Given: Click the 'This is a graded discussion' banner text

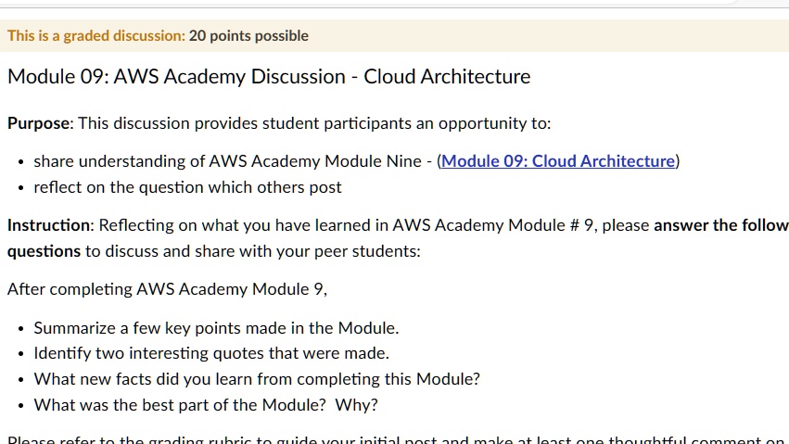Looking at the screenshot, I should pos(96,36).
